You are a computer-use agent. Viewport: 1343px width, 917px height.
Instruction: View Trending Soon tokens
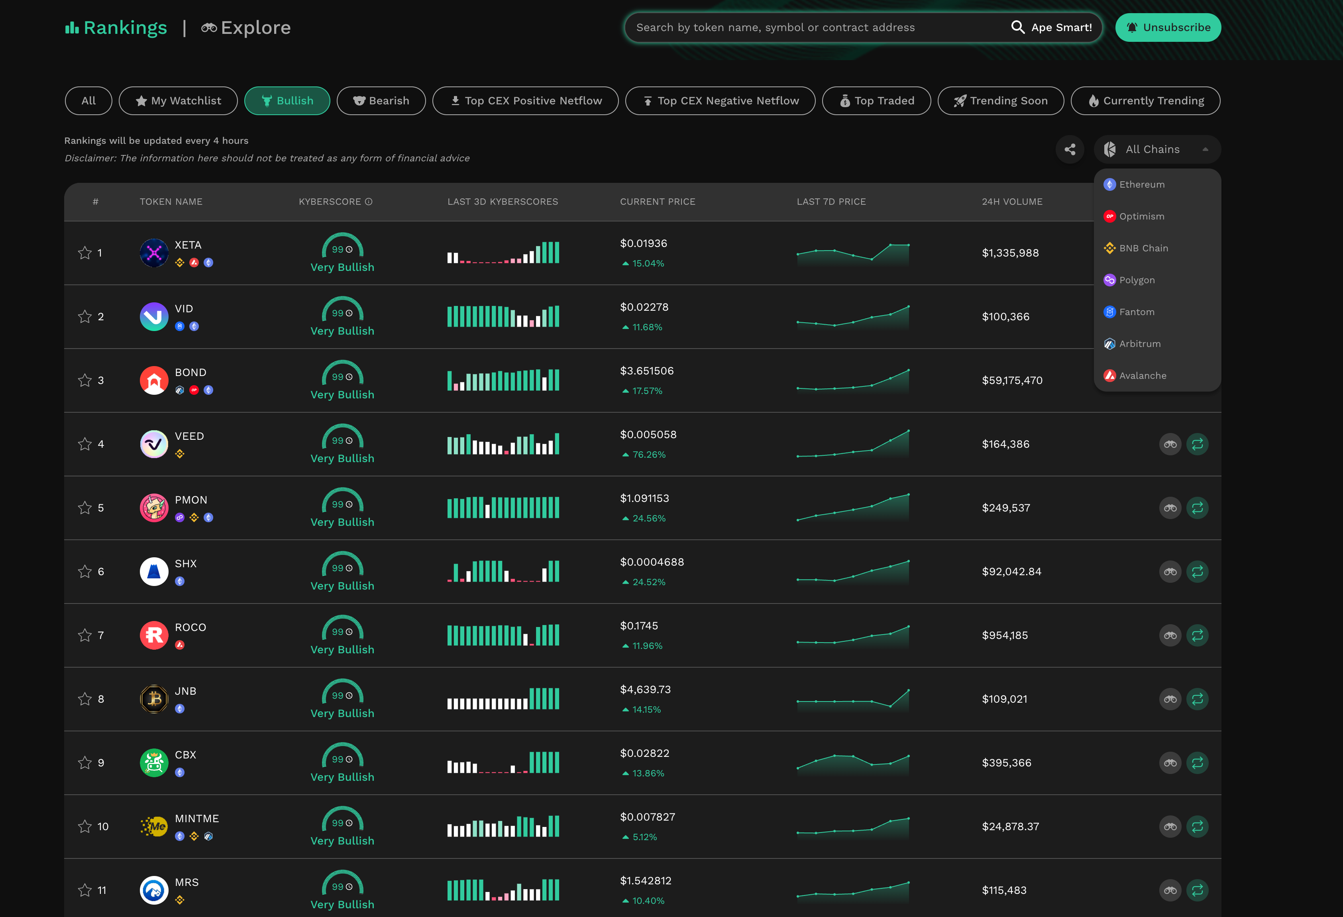click(1001, 100)
